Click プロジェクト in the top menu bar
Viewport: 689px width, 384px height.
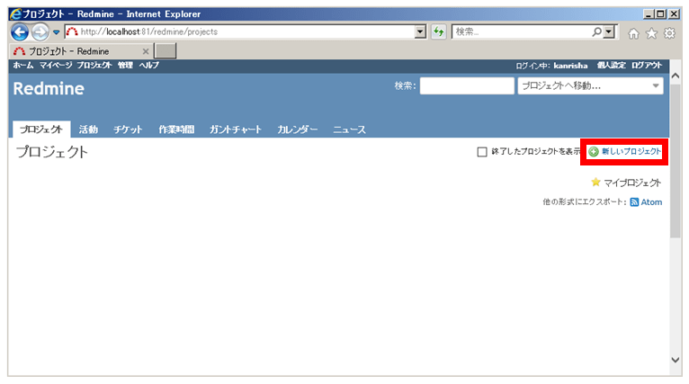tap(94, 66)
